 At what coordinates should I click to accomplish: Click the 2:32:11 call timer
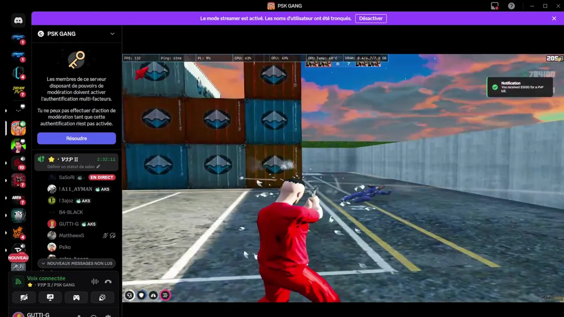(106, 159)
